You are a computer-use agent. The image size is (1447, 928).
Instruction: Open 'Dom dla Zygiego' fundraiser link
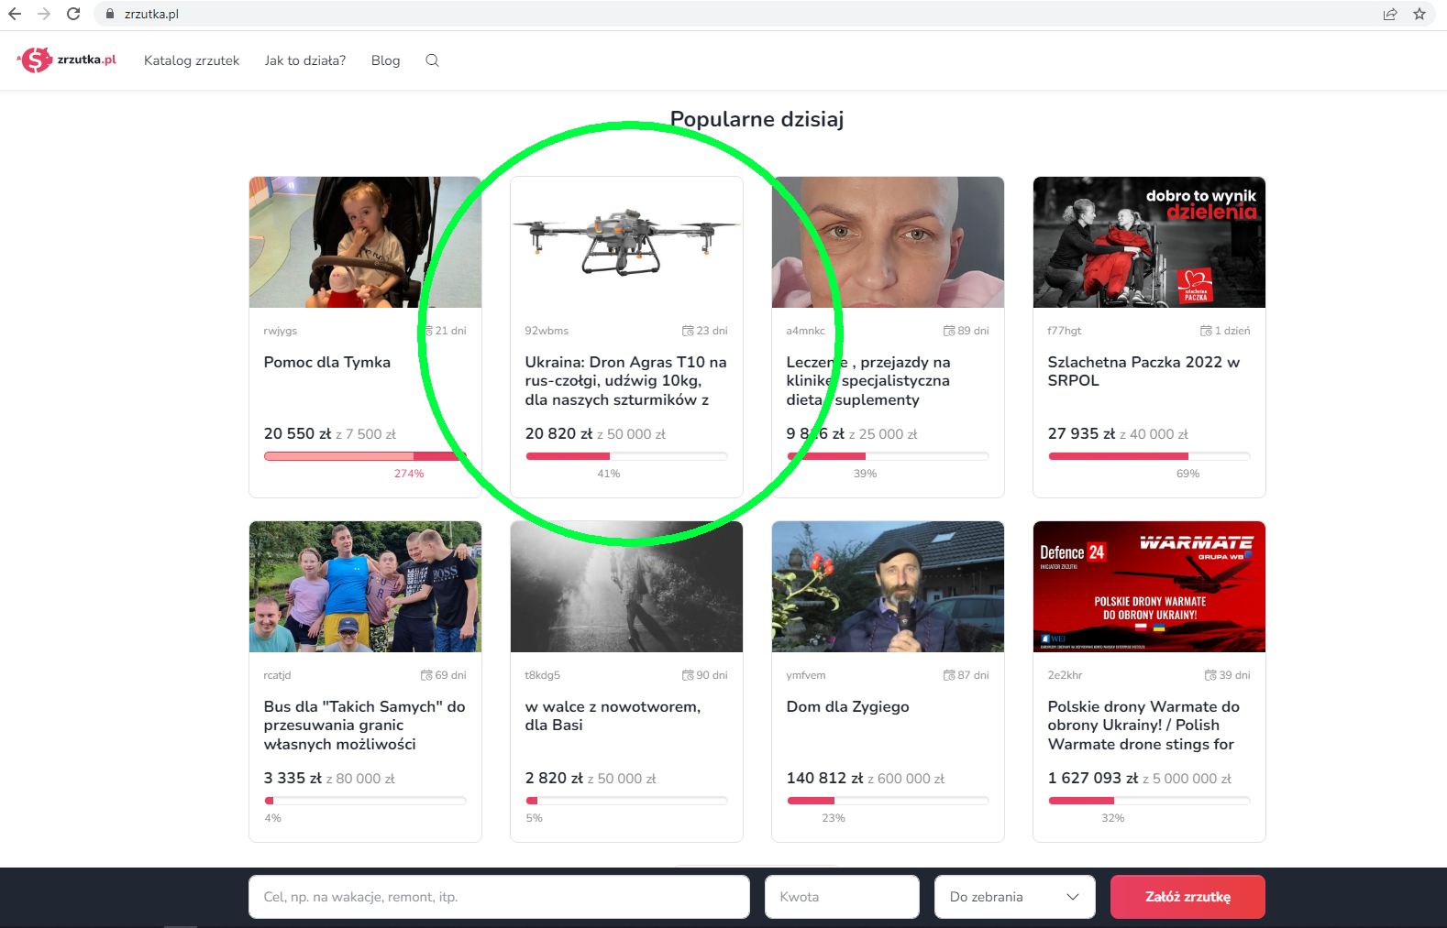(x=847, y=706)
